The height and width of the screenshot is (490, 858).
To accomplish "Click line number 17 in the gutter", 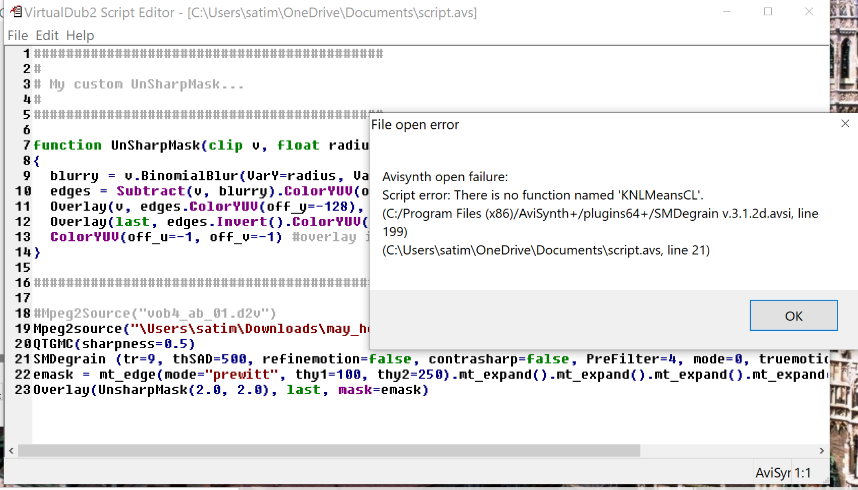I will [x=22, y=298].
